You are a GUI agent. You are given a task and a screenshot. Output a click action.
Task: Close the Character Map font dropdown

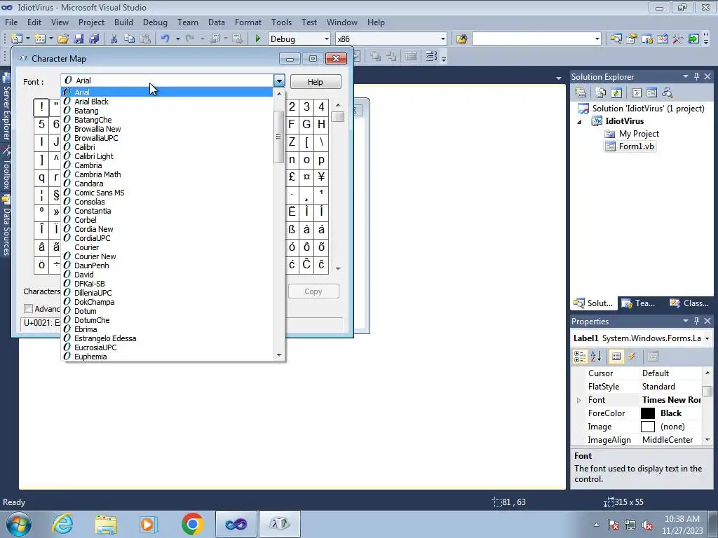[x=279, y=81]
